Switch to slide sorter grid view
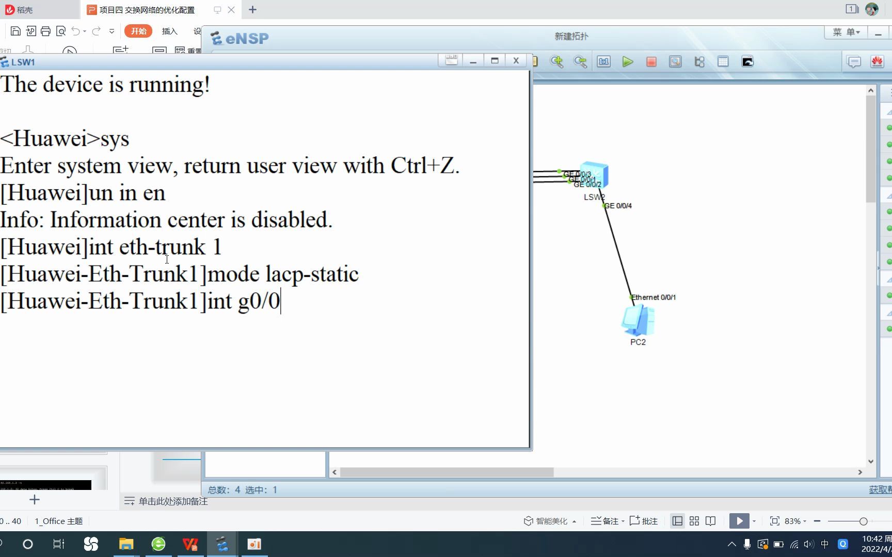 coord(694,521)
